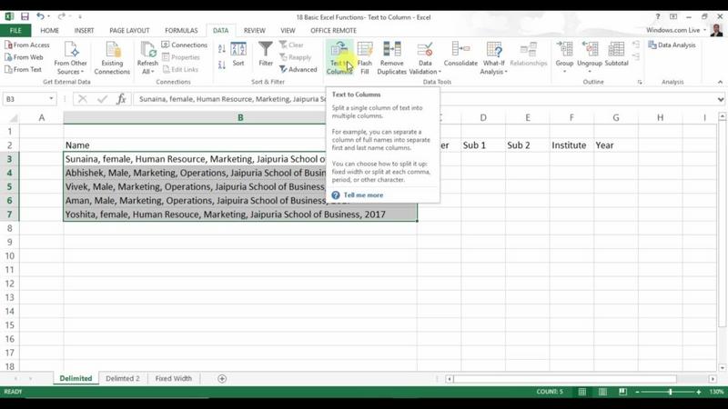The width and height of the screenshot is (728, 409).
Task: Add a new sheet with plus button
Action: tap(222, 379)
